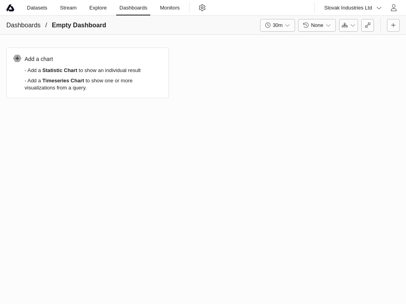Screen dimensions: 406x304
Task: Go to the Datasets tab
Action: tap(37, 8)
